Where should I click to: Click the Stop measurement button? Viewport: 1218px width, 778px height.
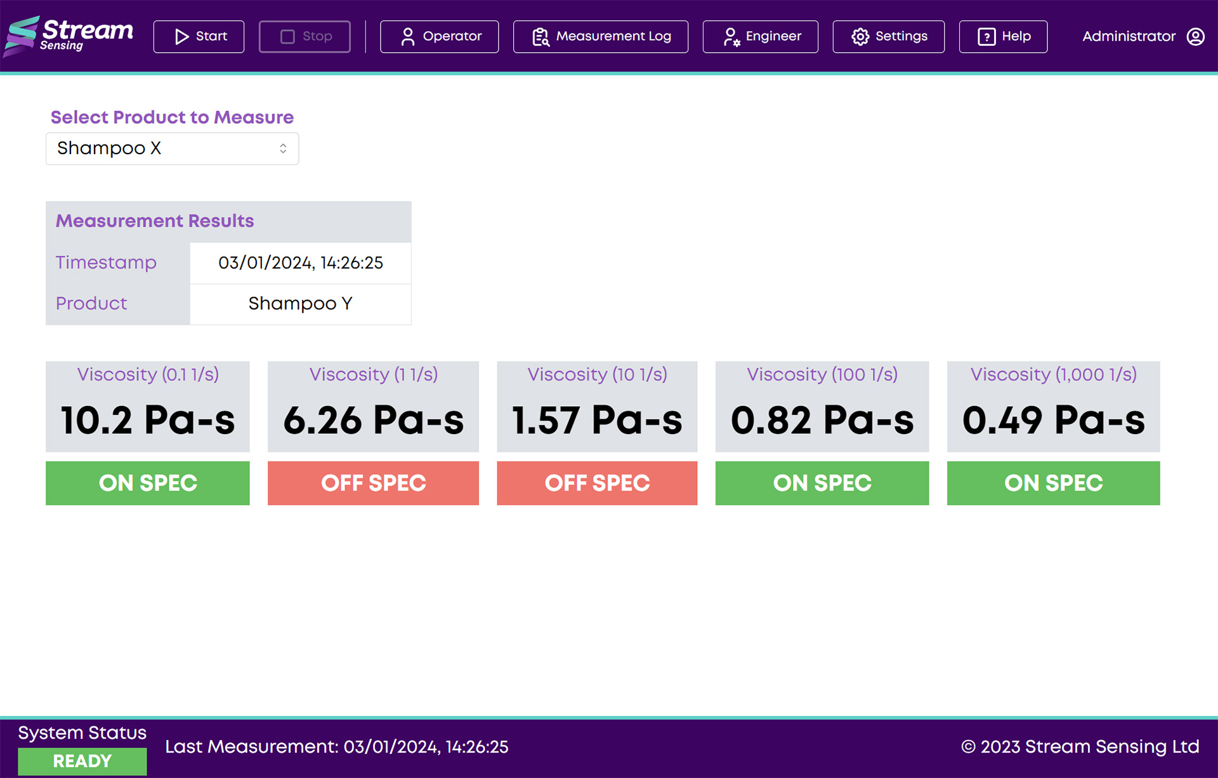coord(305,36)
